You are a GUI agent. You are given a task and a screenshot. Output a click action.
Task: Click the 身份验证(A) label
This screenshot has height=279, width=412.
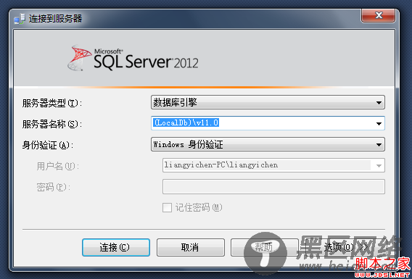coord(48,145)
